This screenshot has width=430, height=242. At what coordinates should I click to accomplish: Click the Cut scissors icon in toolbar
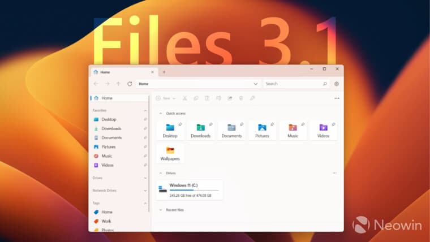click(185, 98)
